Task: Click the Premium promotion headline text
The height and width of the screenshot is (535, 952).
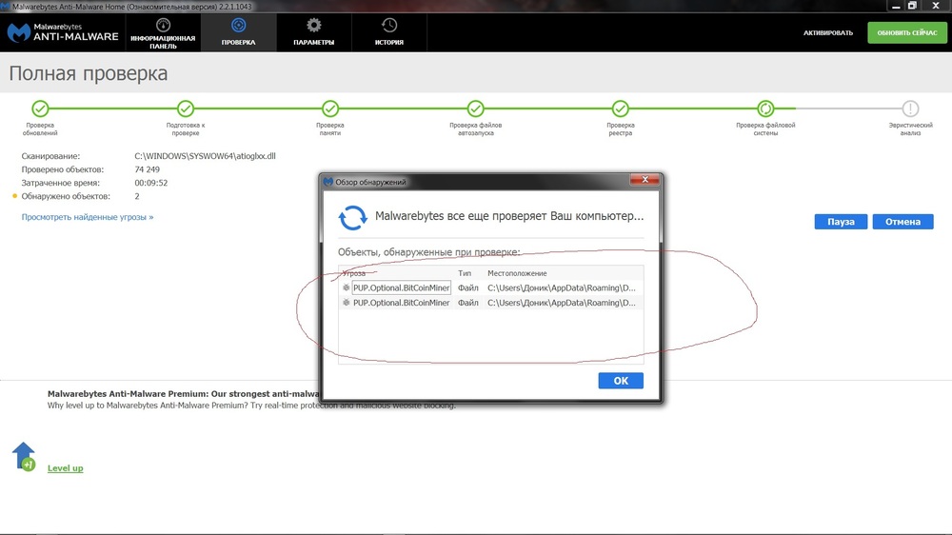Action: click(184, 393)
